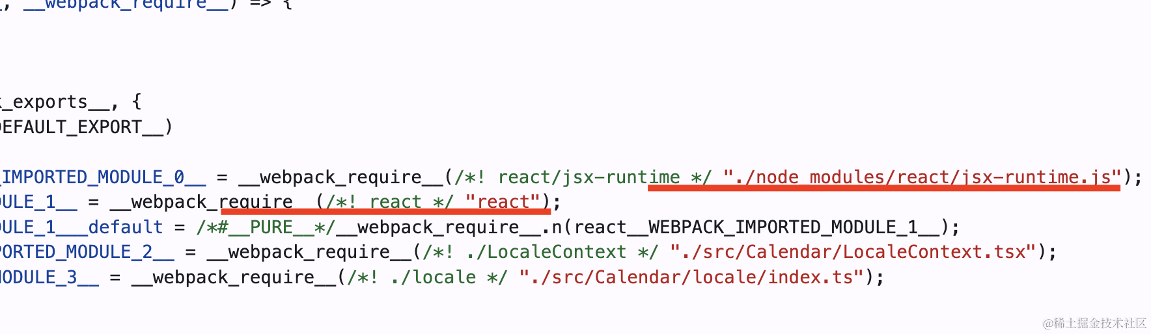
Task: Select the "./src/Calendar/LocaleContext.tsx" path string
Action: pyautogui.click(x=853, y=251)
